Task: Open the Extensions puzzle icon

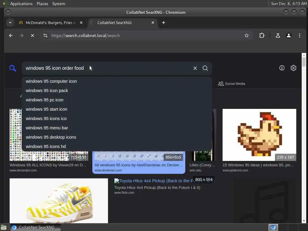Action: coord(262,35)
